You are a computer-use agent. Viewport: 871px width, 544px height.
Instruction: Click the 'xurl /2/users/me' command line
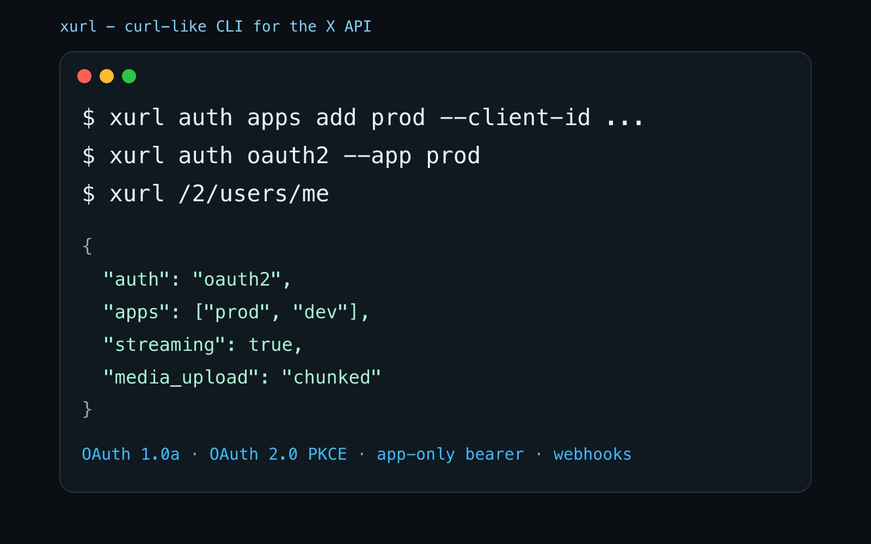click(205, 194)
